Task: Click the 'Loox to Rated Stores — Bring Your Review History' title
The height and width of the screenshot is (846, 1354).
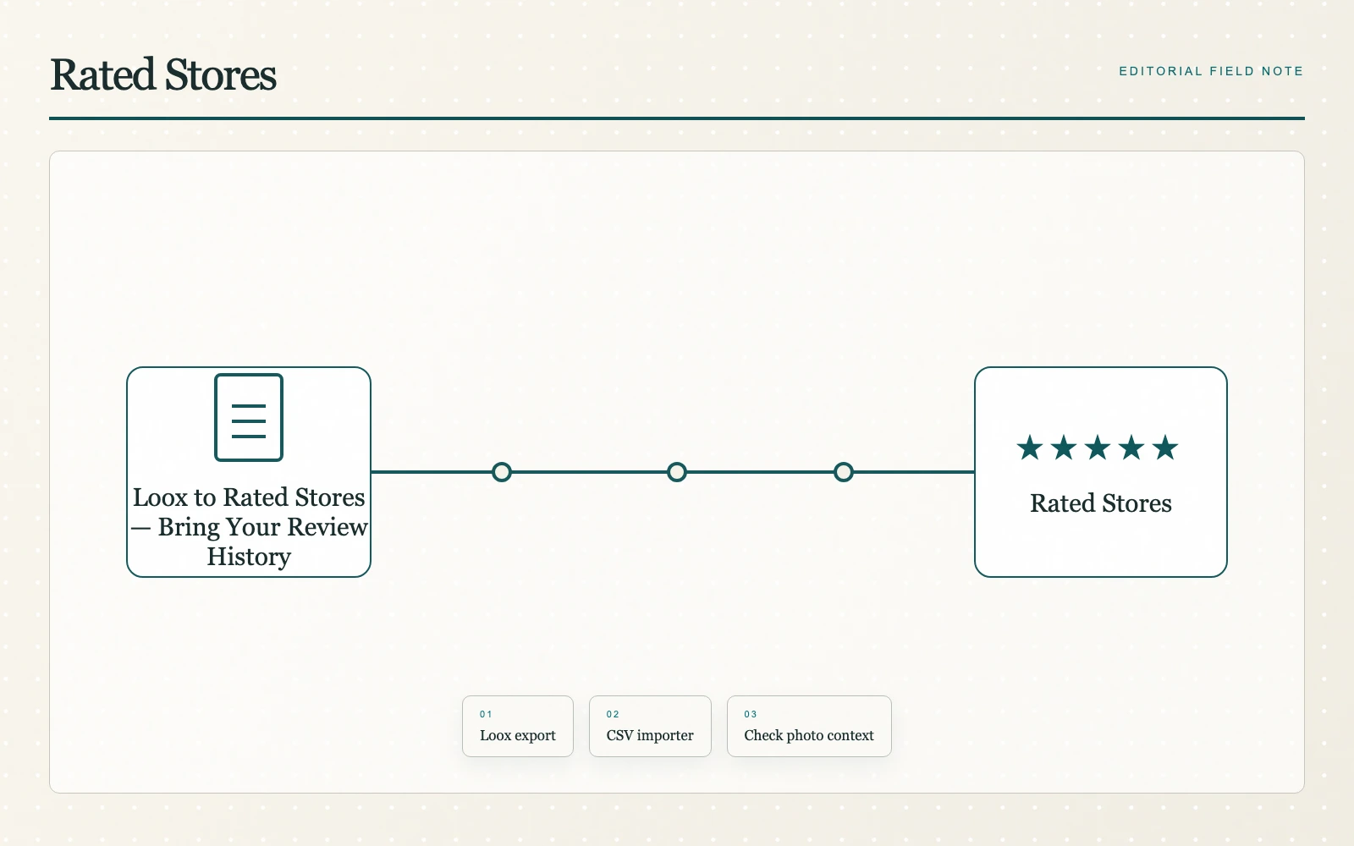Action: [x=249, y=526]
